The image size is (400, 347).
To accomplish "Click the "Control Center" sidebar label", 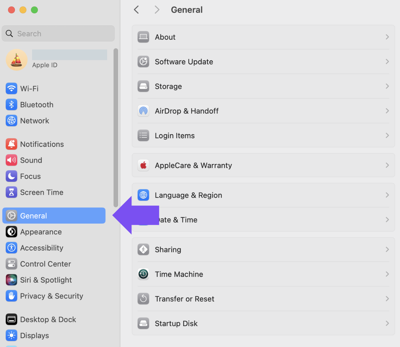I will point(45,264).
